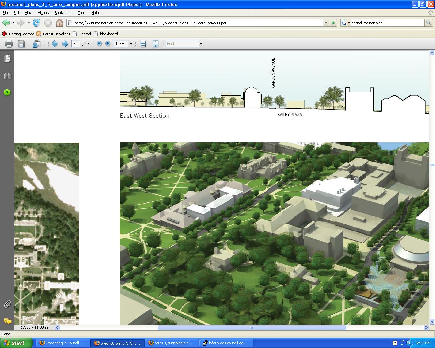This screenshot has height=348, width=435.
Task: Zoom out with minus button
Action: [x=99, y=44]
